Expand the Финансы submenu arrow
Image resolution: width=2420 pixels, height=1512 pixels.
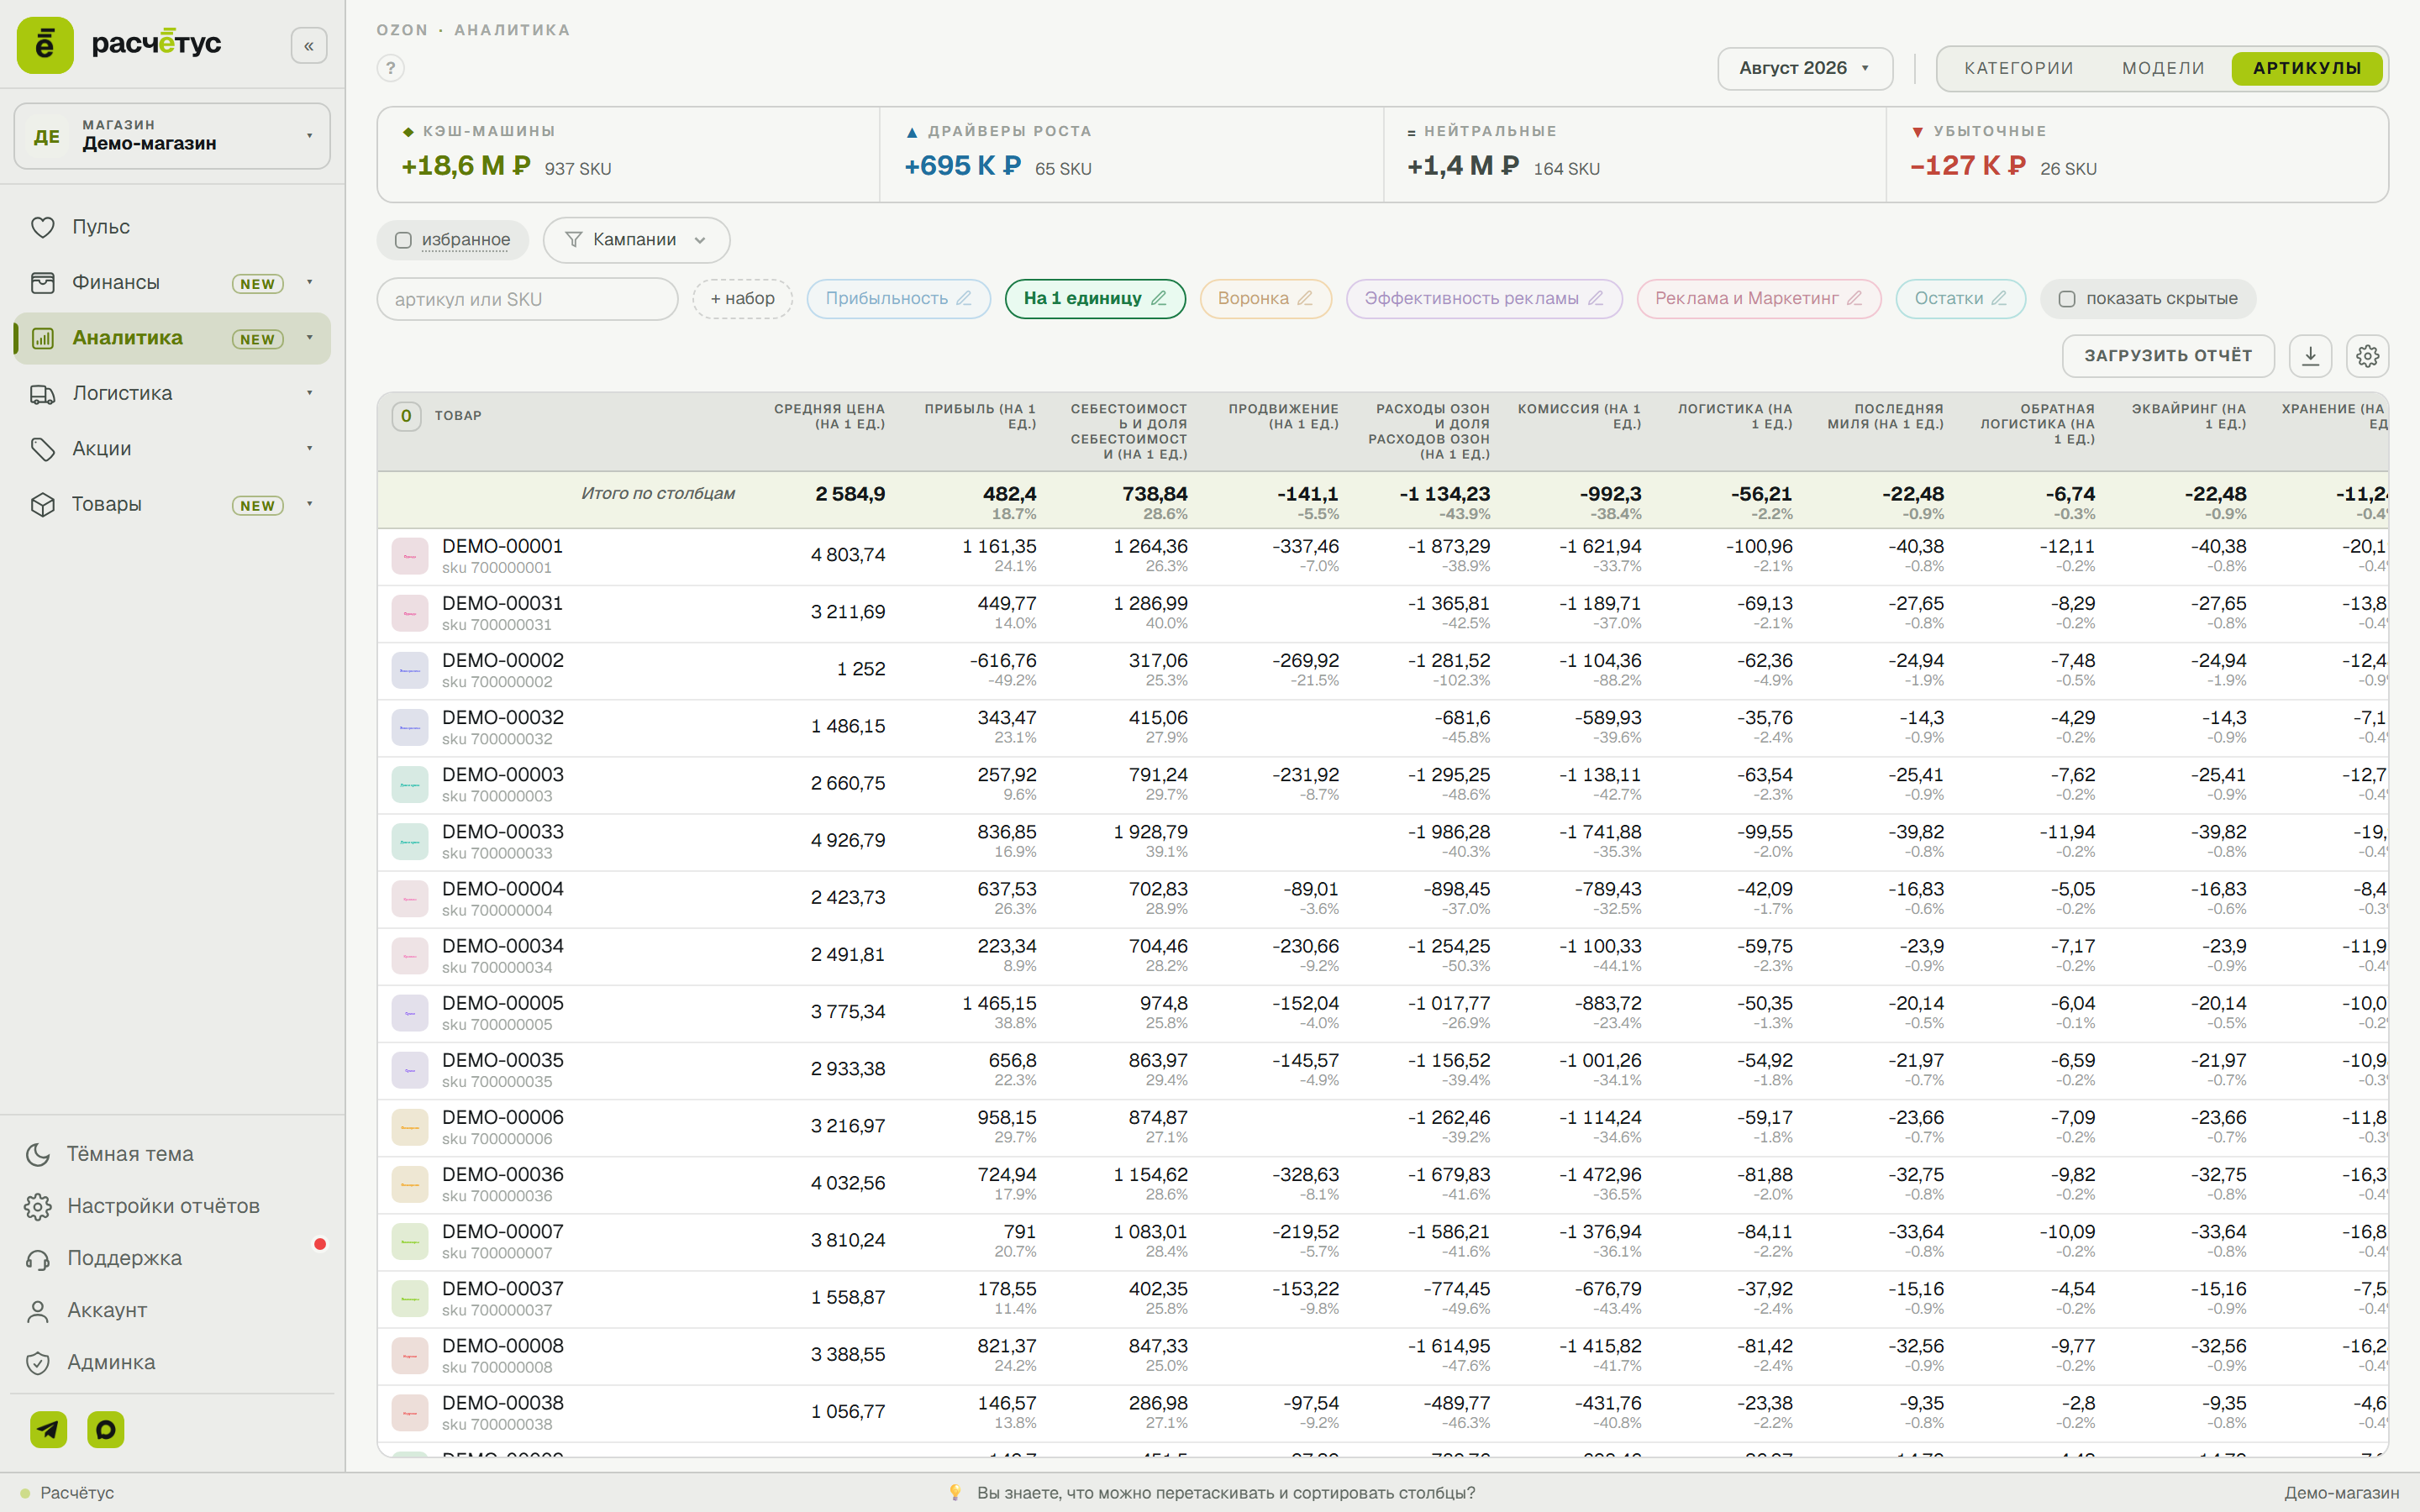(309, 283)
